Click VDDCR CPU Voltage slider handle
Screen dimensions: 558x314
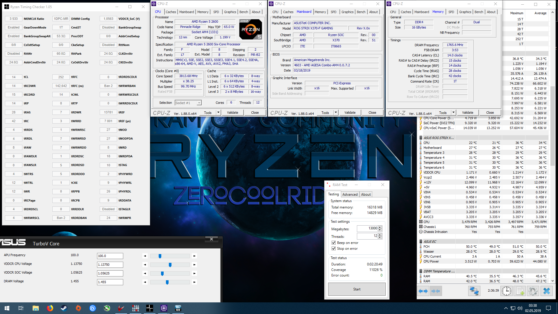(x=170, y=265)
